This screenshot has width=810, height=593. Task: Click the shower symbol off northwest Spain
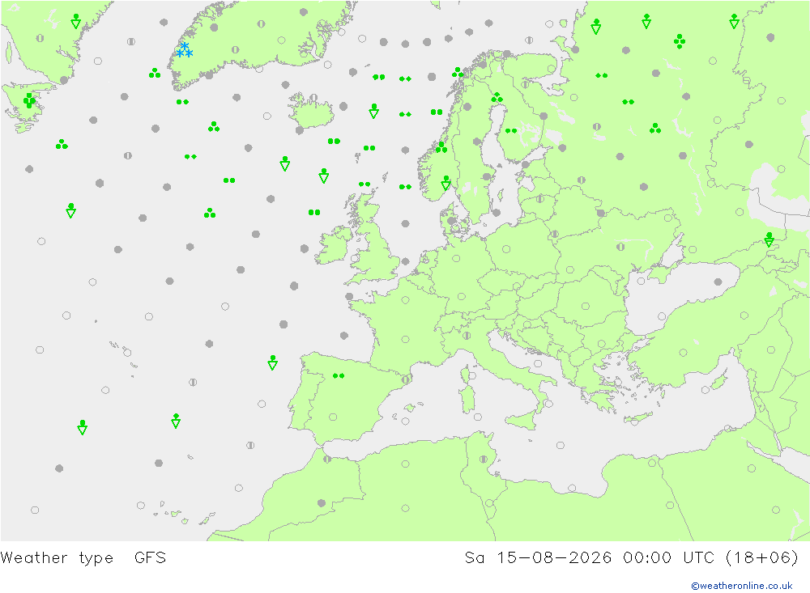(273, 362)
